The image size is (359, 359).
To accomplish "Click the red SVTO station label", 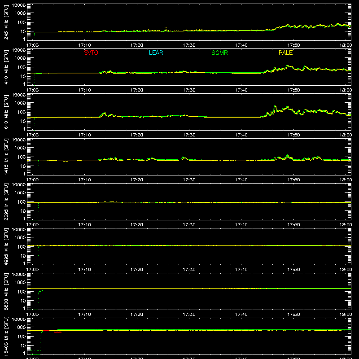I will (x=91, y=53).
